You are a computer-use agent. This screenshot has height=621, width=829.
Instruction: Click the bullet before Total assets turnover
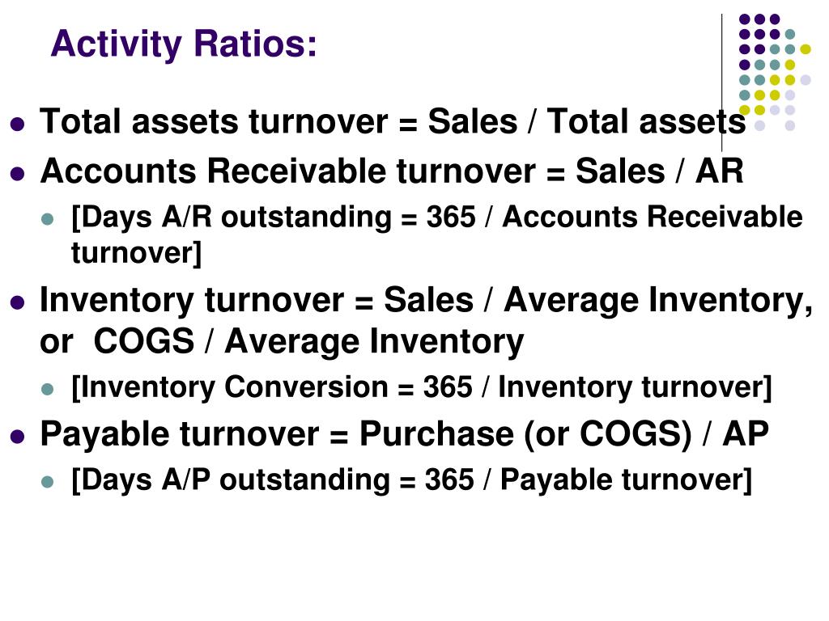(x=18, y=124)
